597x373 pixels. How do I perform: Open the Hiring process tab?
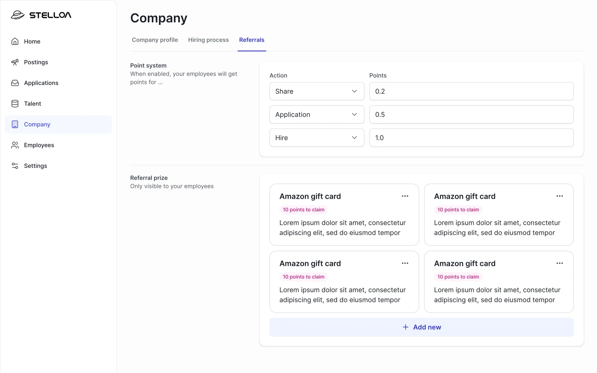coord(208,40)
